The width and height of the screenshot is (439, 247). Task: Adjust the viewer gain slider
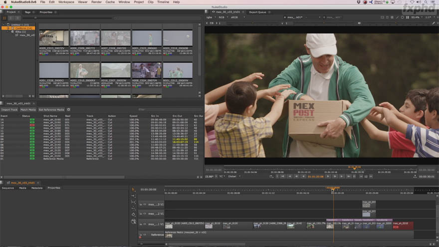pos(253,23)
